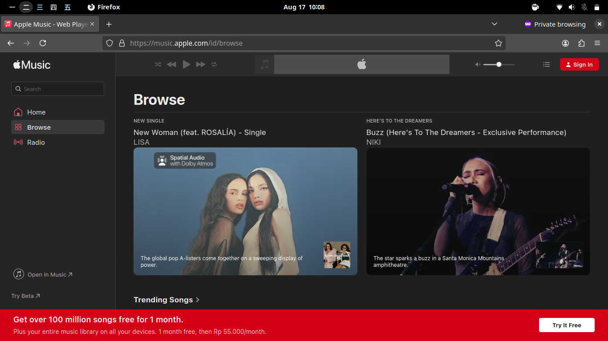
Task: Open the extensions puzzle icon
Action: (x=581, y=43)
